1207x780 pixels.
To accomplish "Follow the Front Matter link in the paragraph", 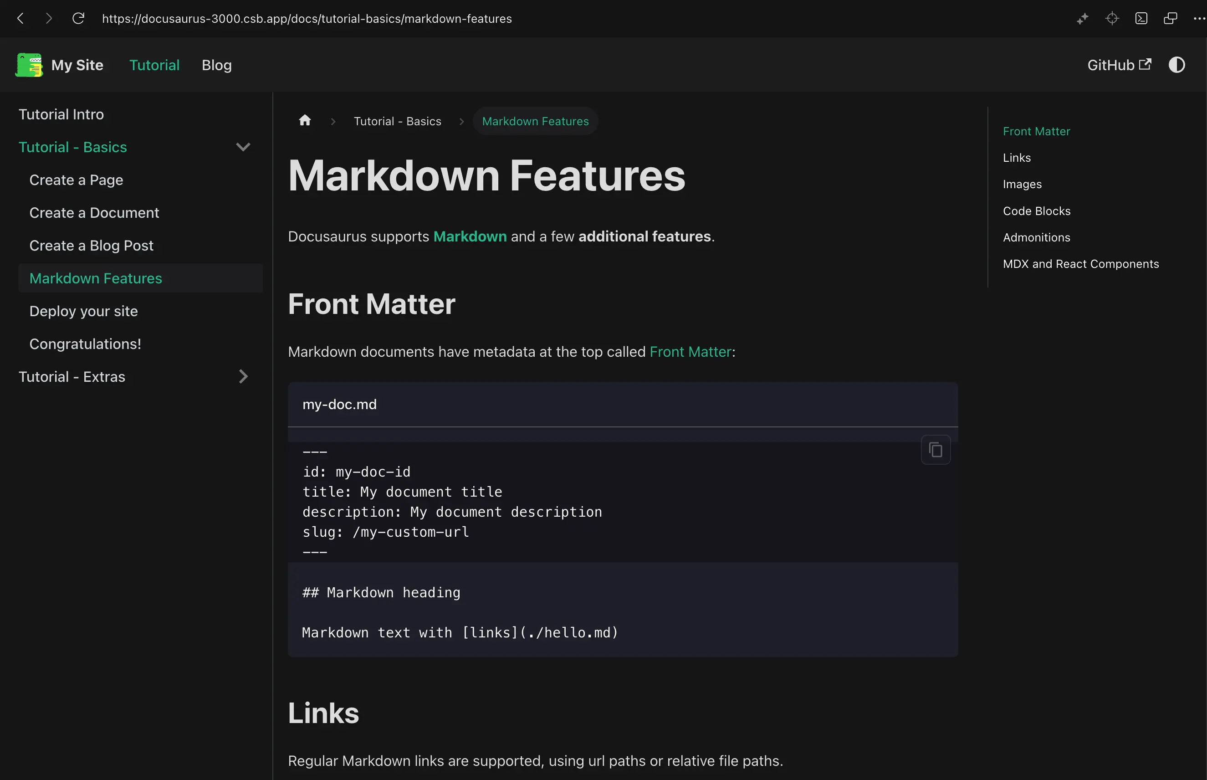I will pos(690,352).
